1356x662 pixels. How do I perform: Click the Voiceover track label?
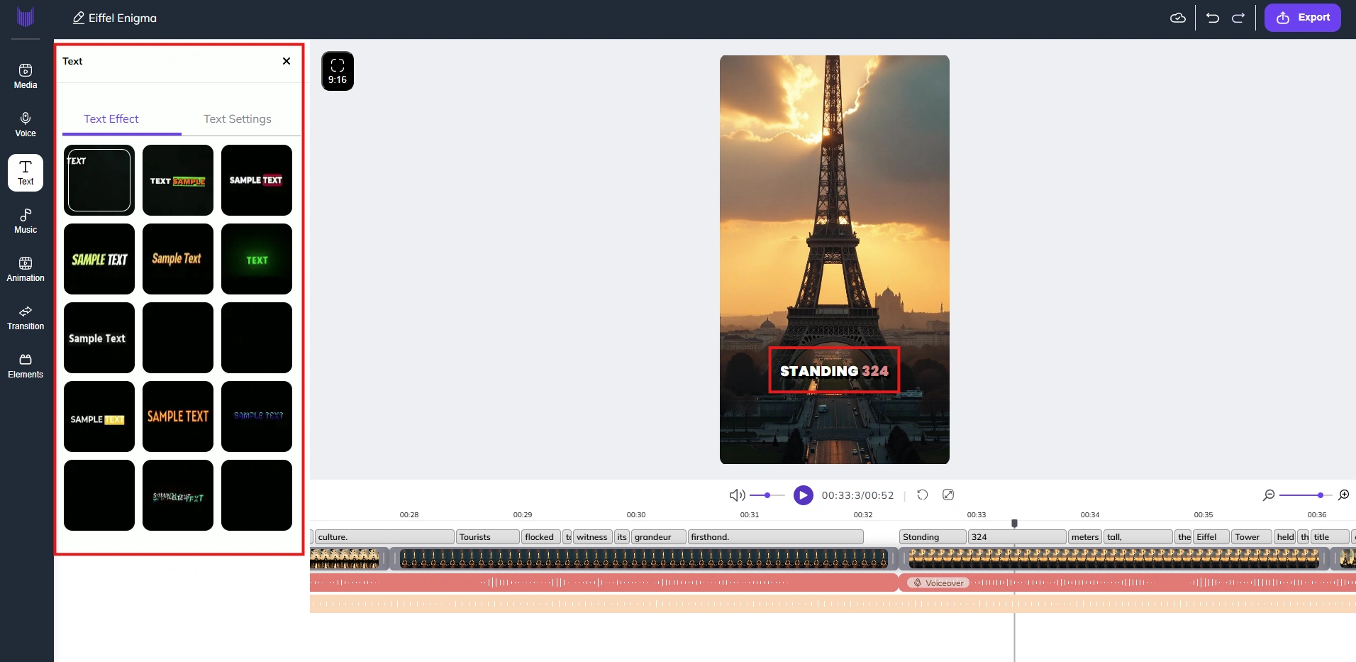938,583
